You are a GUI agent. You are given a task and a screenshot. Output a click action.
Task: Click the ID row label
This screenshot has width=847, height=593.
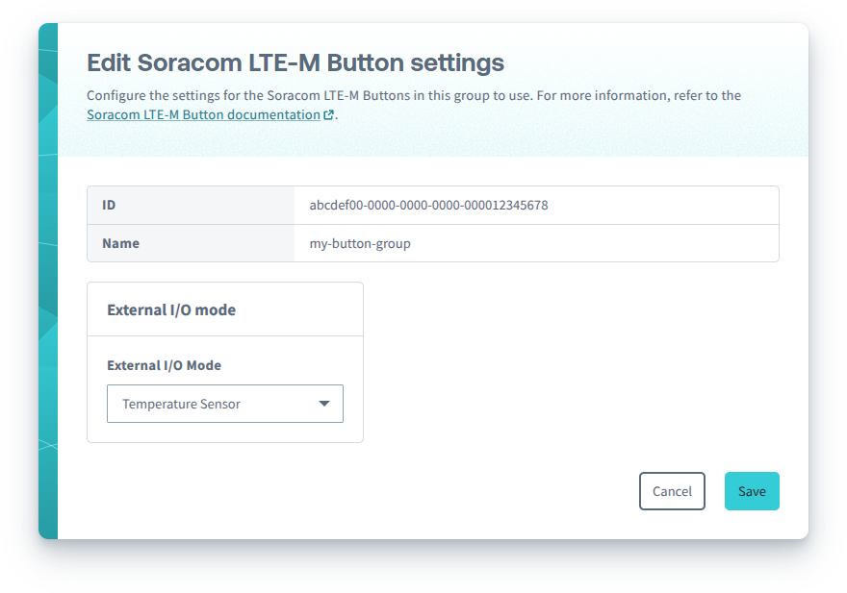click(x=108, y=205)
